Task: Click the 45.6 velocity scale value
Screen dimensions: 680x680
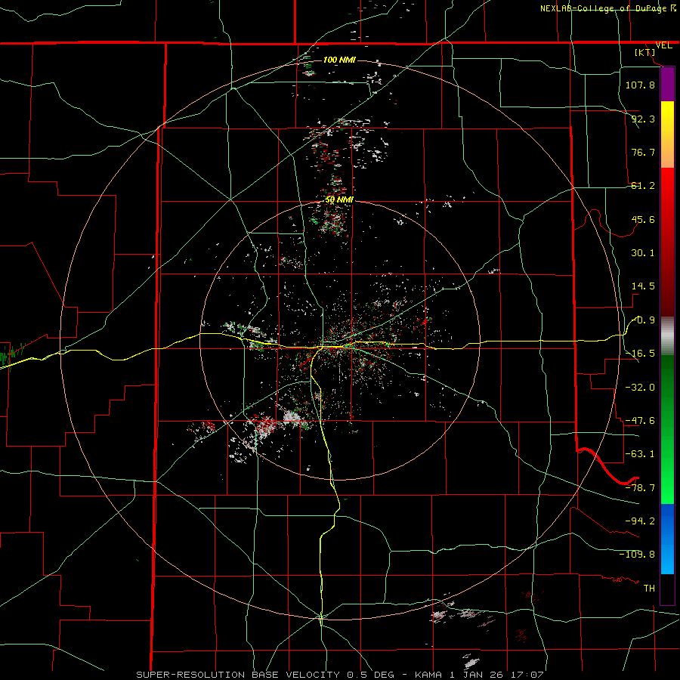Action: point(643,219)
